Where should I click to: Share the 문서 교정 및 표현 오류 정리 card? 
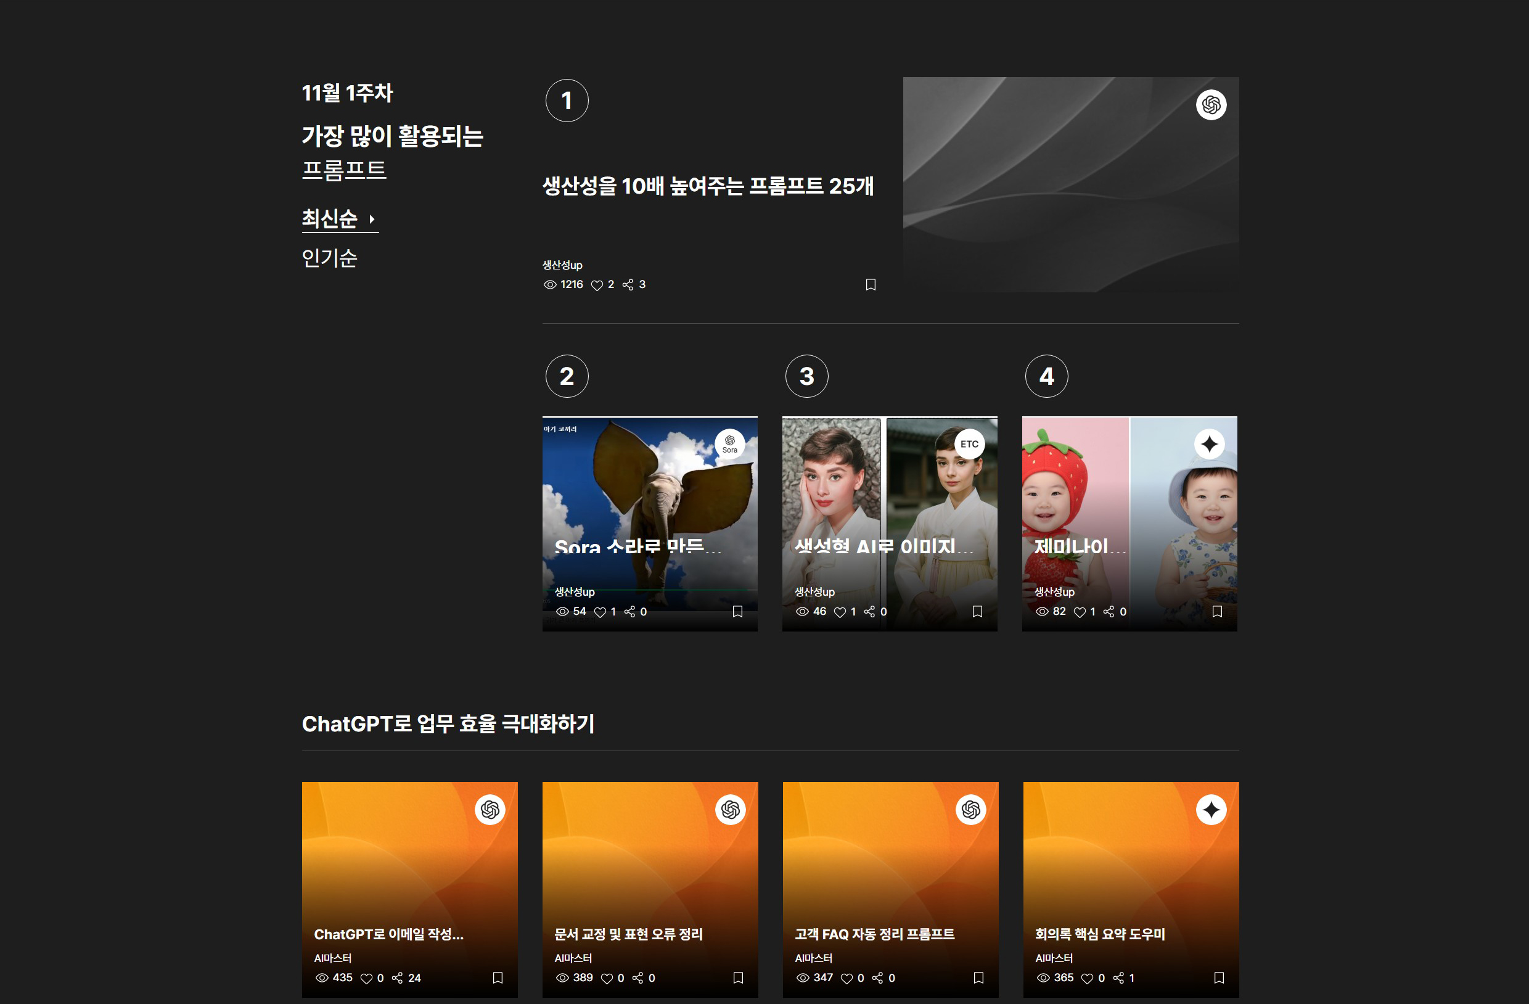(637, 977)
